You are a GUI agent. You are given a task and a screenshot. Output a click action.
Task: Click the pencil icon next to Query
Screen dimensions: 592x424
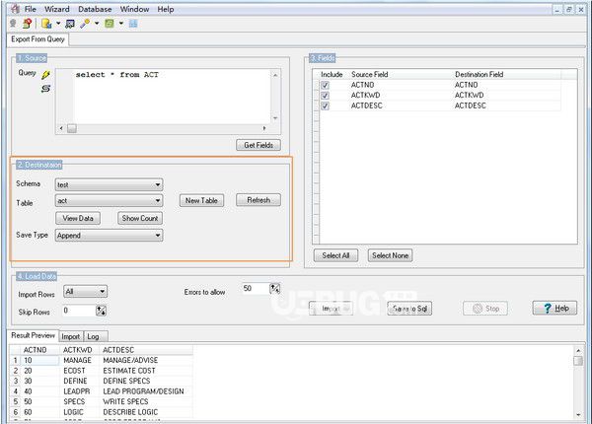pos(46,75)
